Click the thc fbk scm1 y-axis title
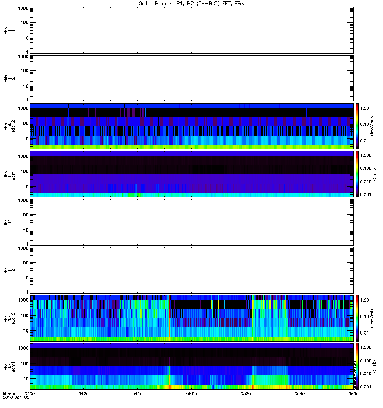The height and width of the screenshot is (408, 383). 10,366
